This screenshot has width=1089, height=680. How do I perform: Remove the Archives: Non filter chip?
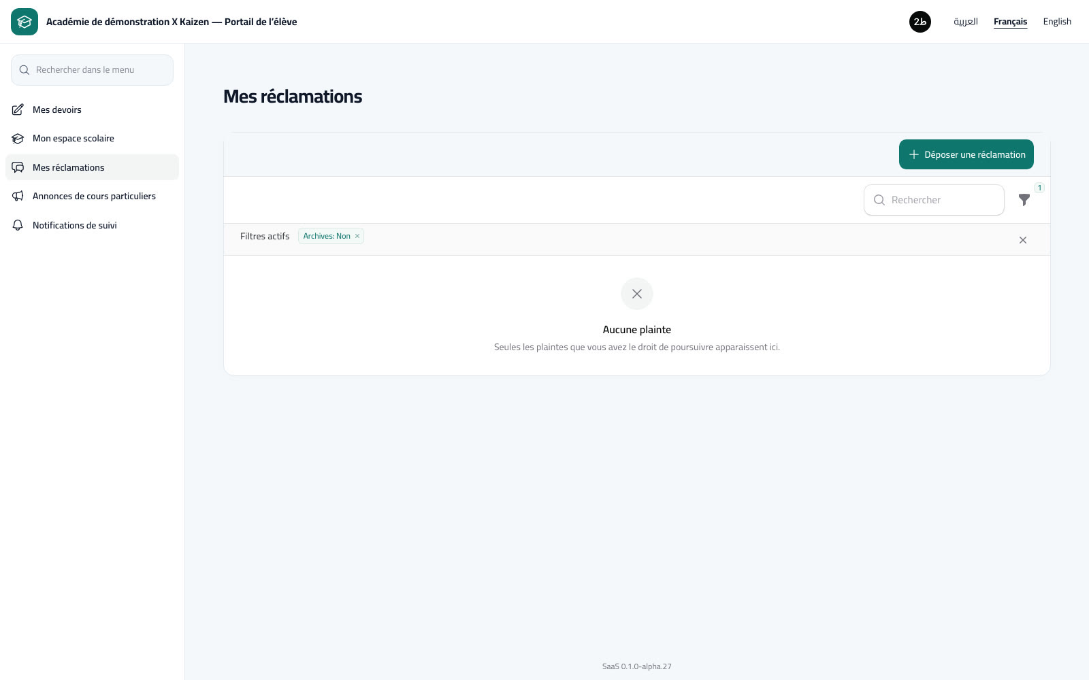[x=357, y=236]
